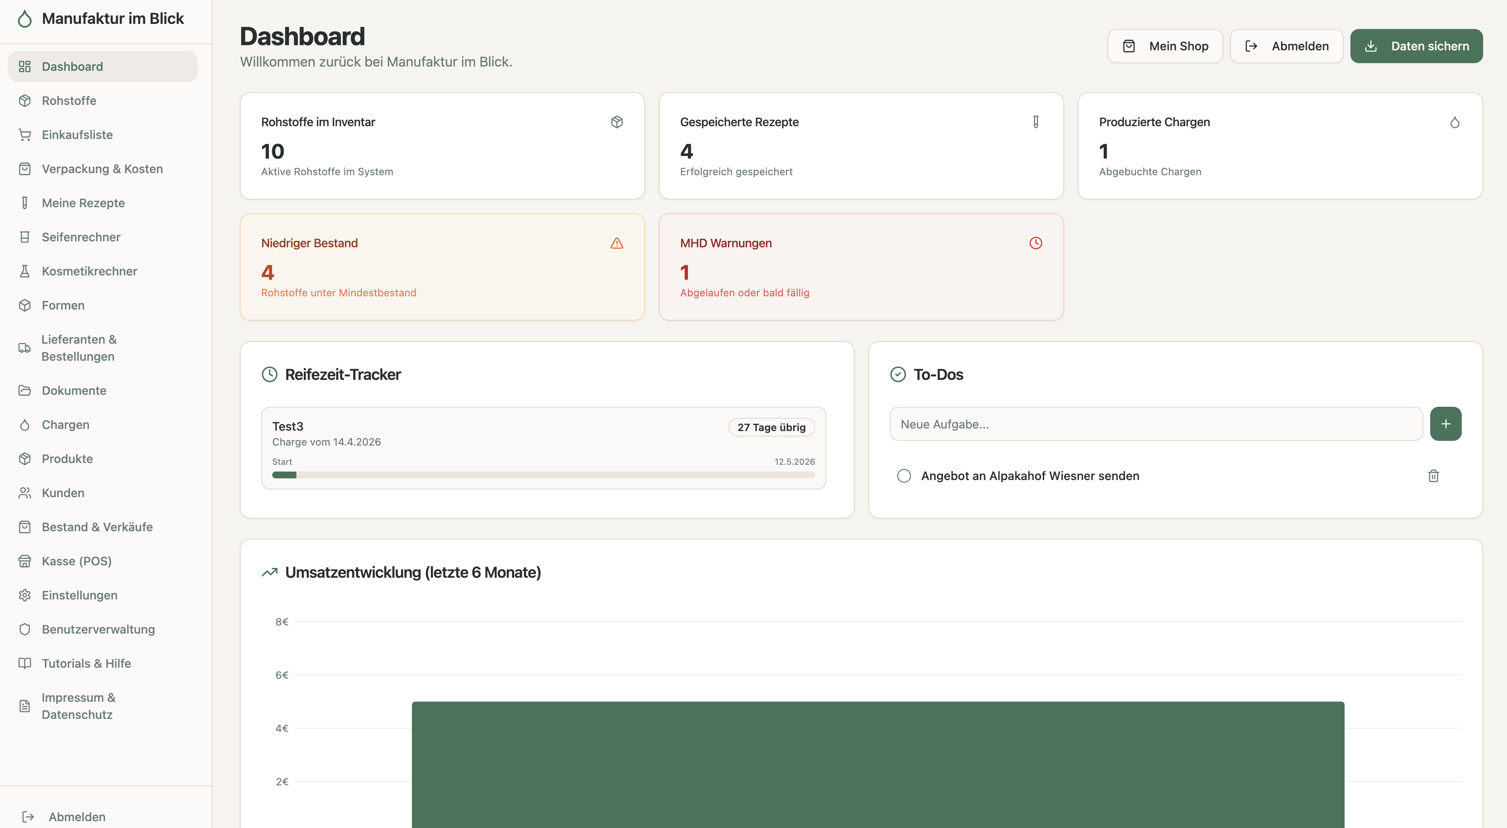Open Rohstoffe in the sidebar

(102, 101)
